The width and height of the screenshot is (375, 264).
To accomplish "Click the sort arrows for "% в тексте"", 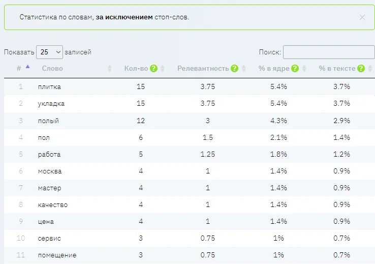I will [369, 69].
